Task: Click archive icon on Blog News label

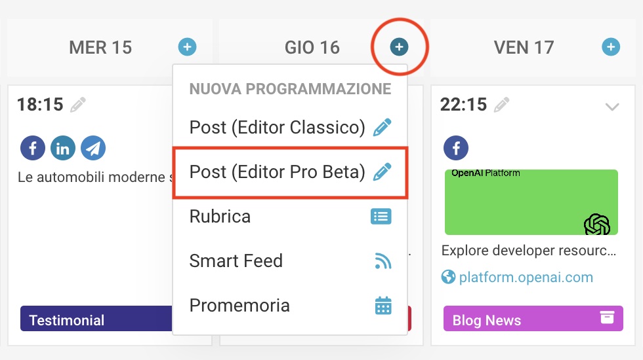Action: tap(607, 317)
